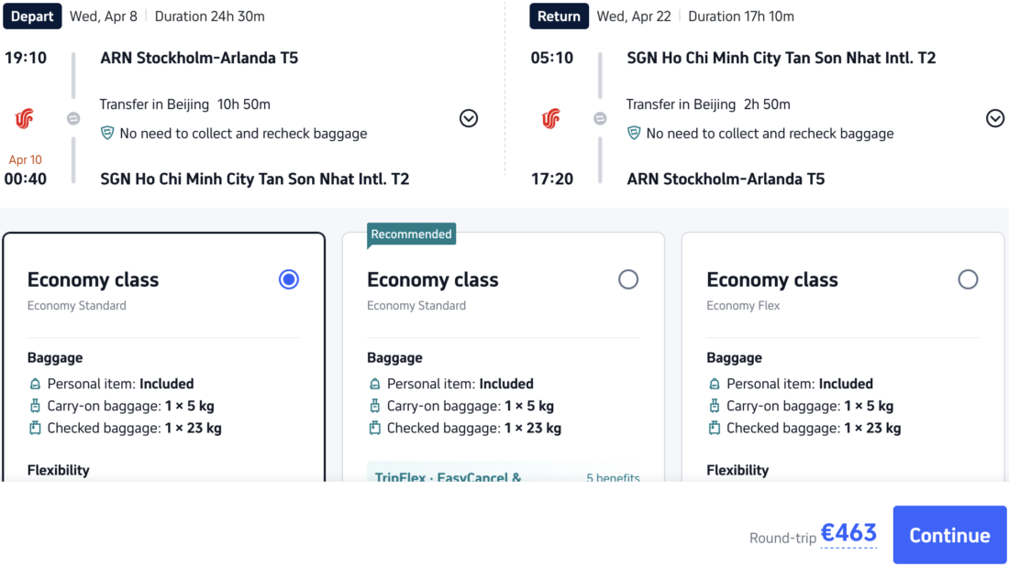Click shield icon beside return baggage note
The height and width of the screenshot is (567, 1009).
tap(634, 133)
